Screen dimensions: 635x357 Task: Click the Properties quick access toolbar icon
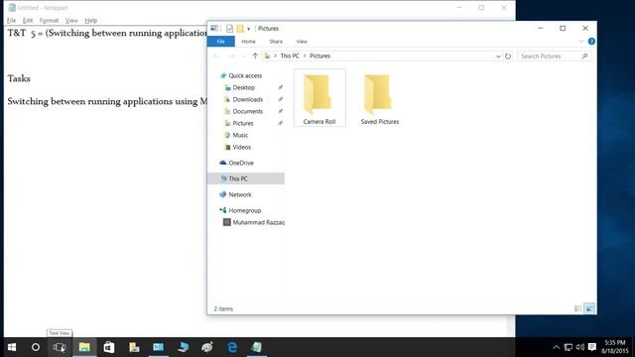pos(229,29)
